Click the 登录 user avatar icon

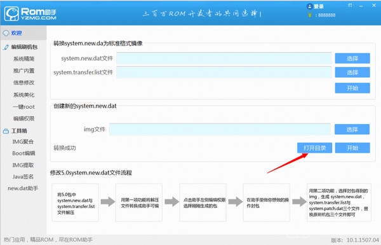pos(309,6)
